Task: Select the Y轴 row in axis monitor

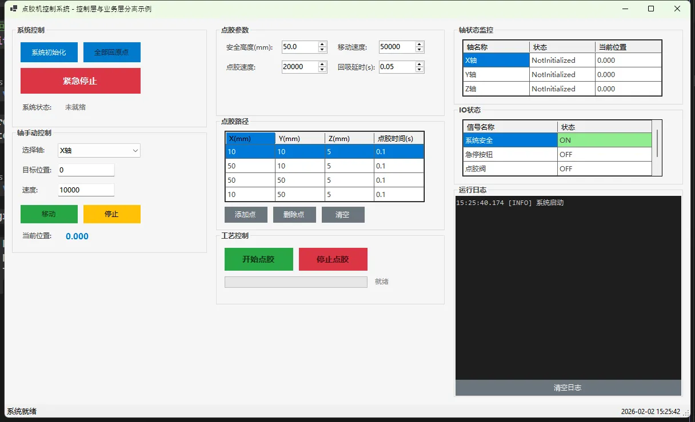Action: 496,75
